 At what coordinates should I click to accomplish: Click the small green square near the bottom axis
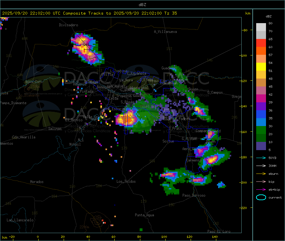coord(141,230)
